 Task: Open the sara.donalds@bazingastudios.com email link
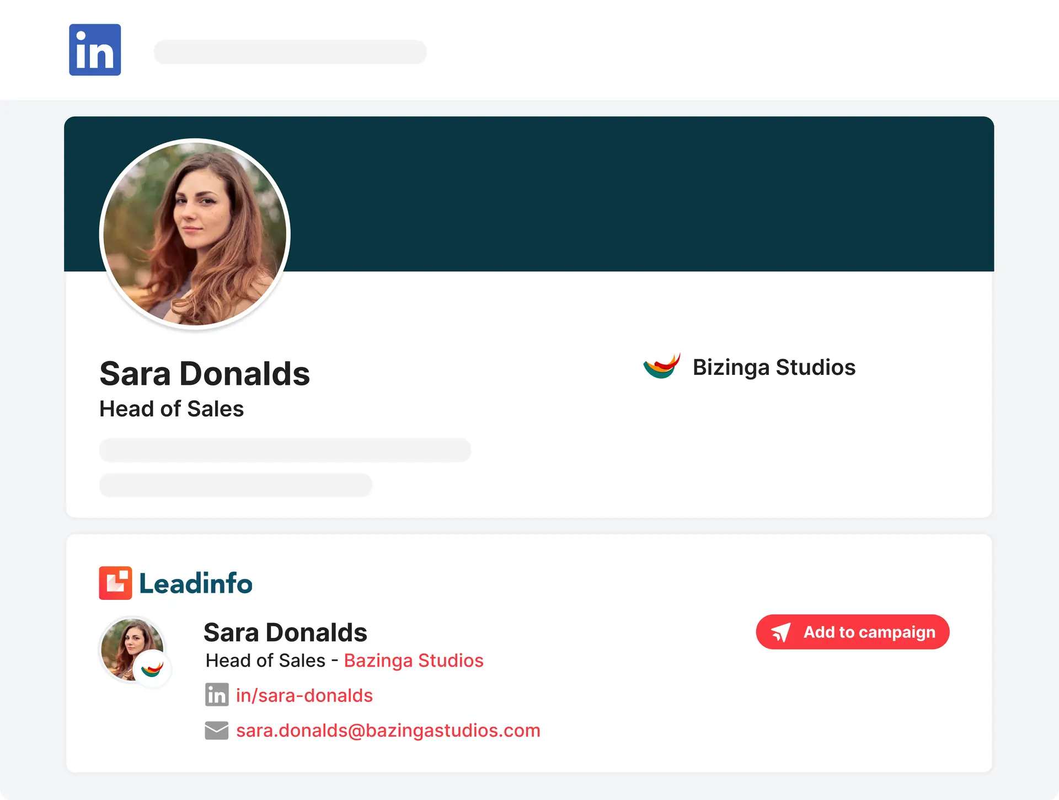pyautogui.click(x=388, y=731)
